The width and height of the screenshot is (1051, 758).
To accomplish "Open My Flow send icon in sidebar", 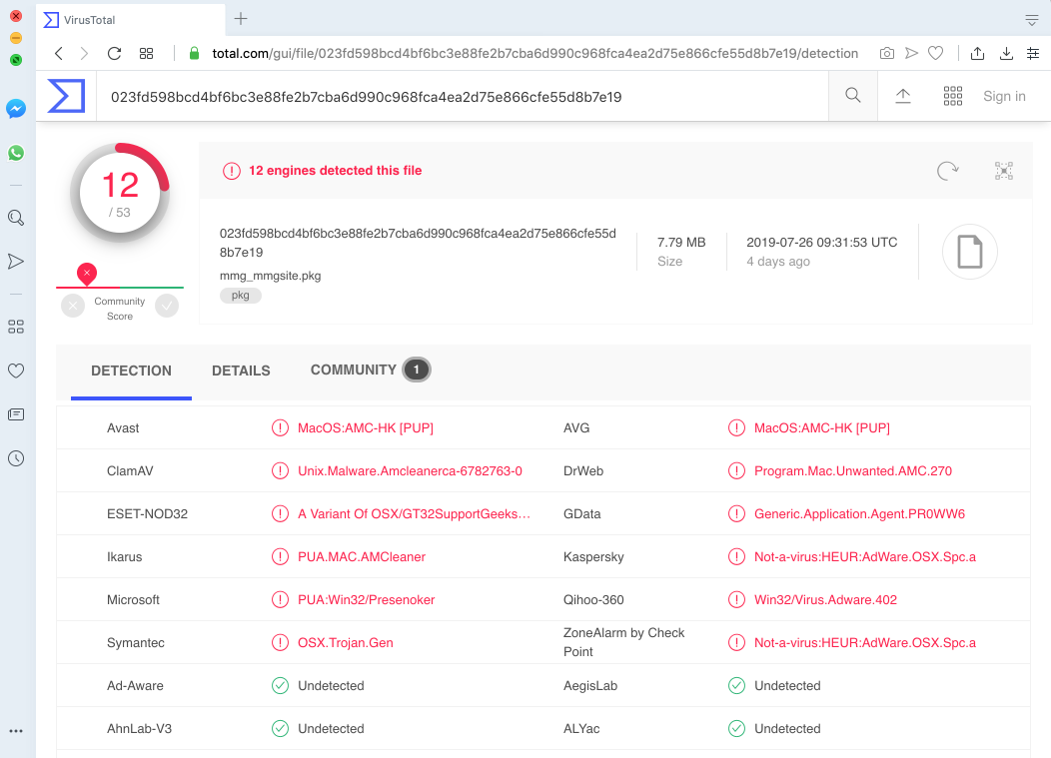I will point(16,262).
